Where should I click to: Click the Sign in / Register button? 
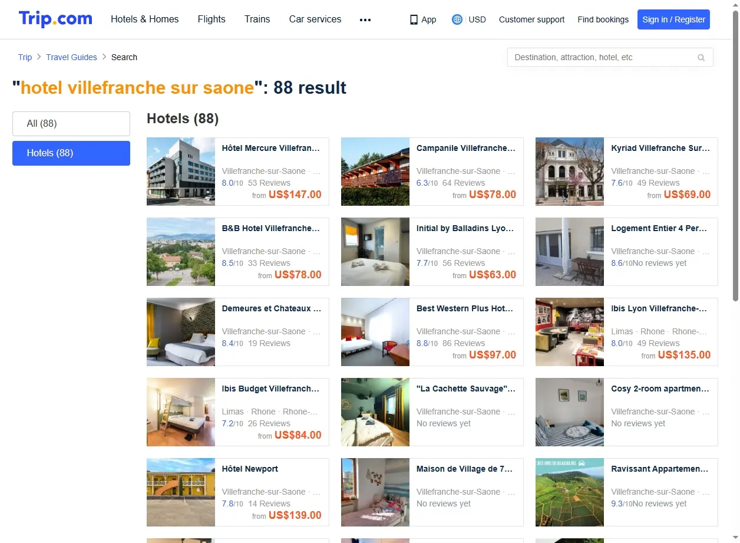coord(673,19)
